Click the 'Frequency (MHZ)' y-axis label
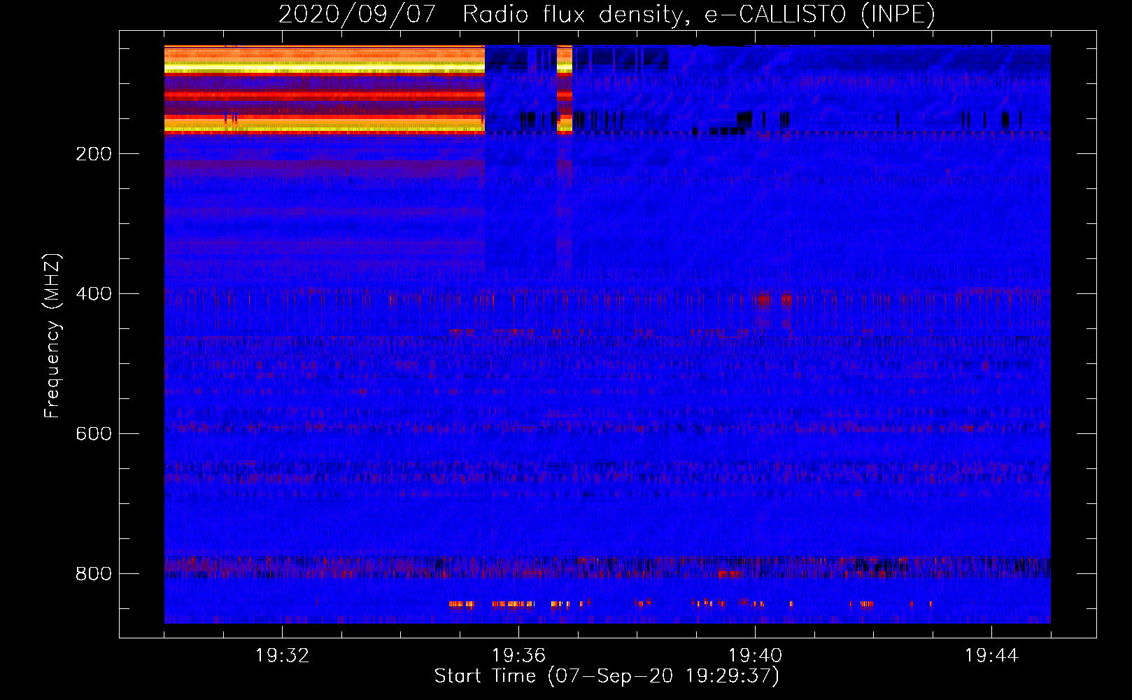 click(52, 336)
